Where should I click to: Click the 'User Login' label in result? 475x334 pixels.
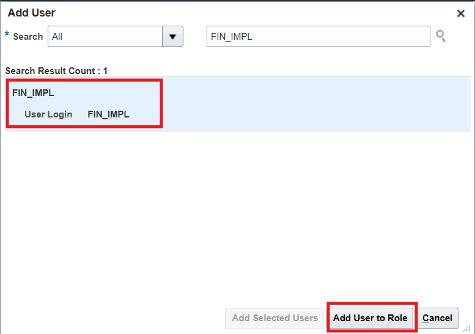48,114
